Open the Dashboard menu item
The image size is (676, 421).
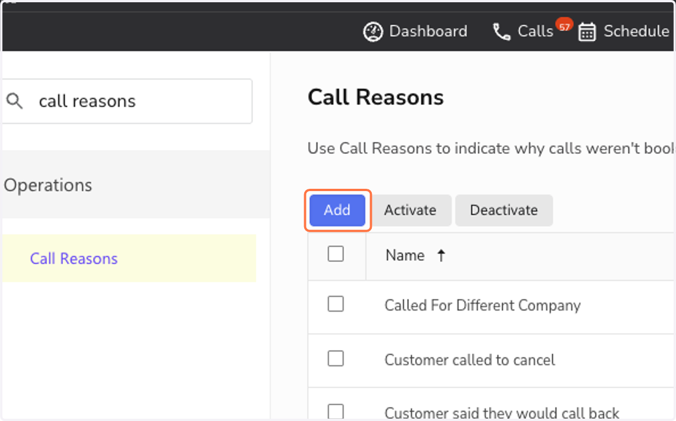pyautogui.click(x=415, y=31)
